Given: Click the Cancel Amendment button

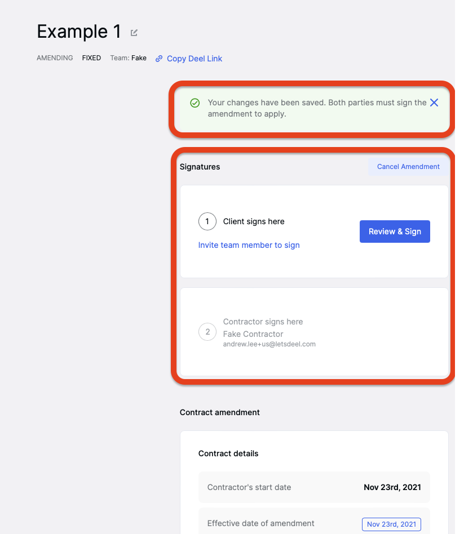Looking at the screenshot, I should pos(408,167).
